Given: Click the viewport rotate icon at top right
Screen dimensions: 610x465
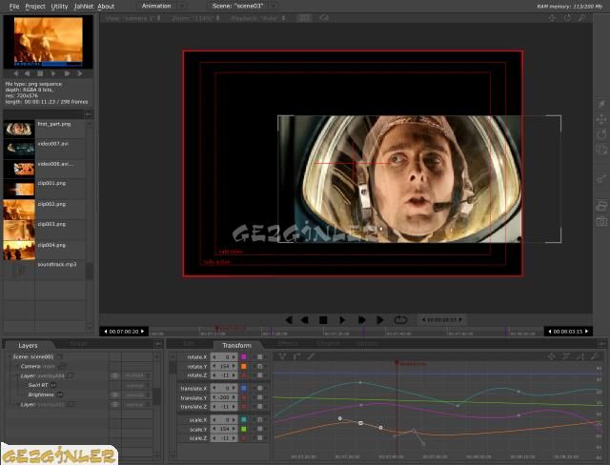Looking at the screenshot, I should [567, 18].
